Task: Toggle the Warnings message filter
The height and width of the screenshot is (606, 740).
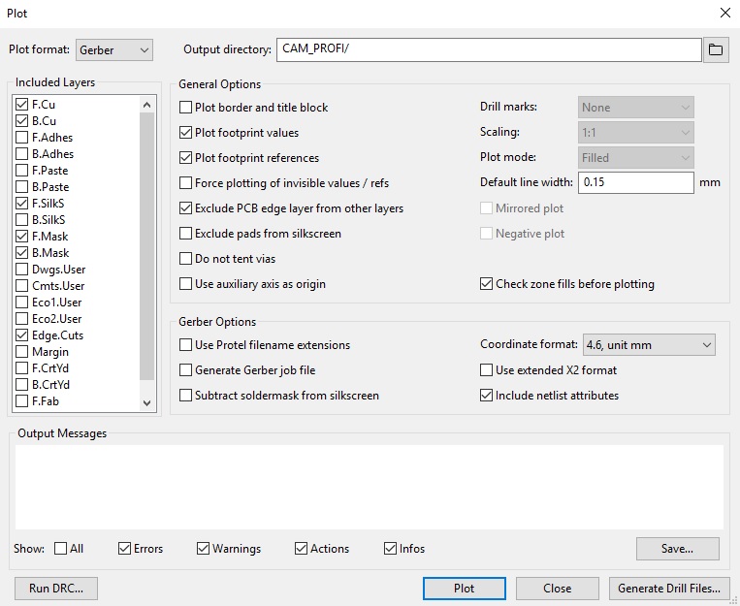Action: click(x=204, y=549)
